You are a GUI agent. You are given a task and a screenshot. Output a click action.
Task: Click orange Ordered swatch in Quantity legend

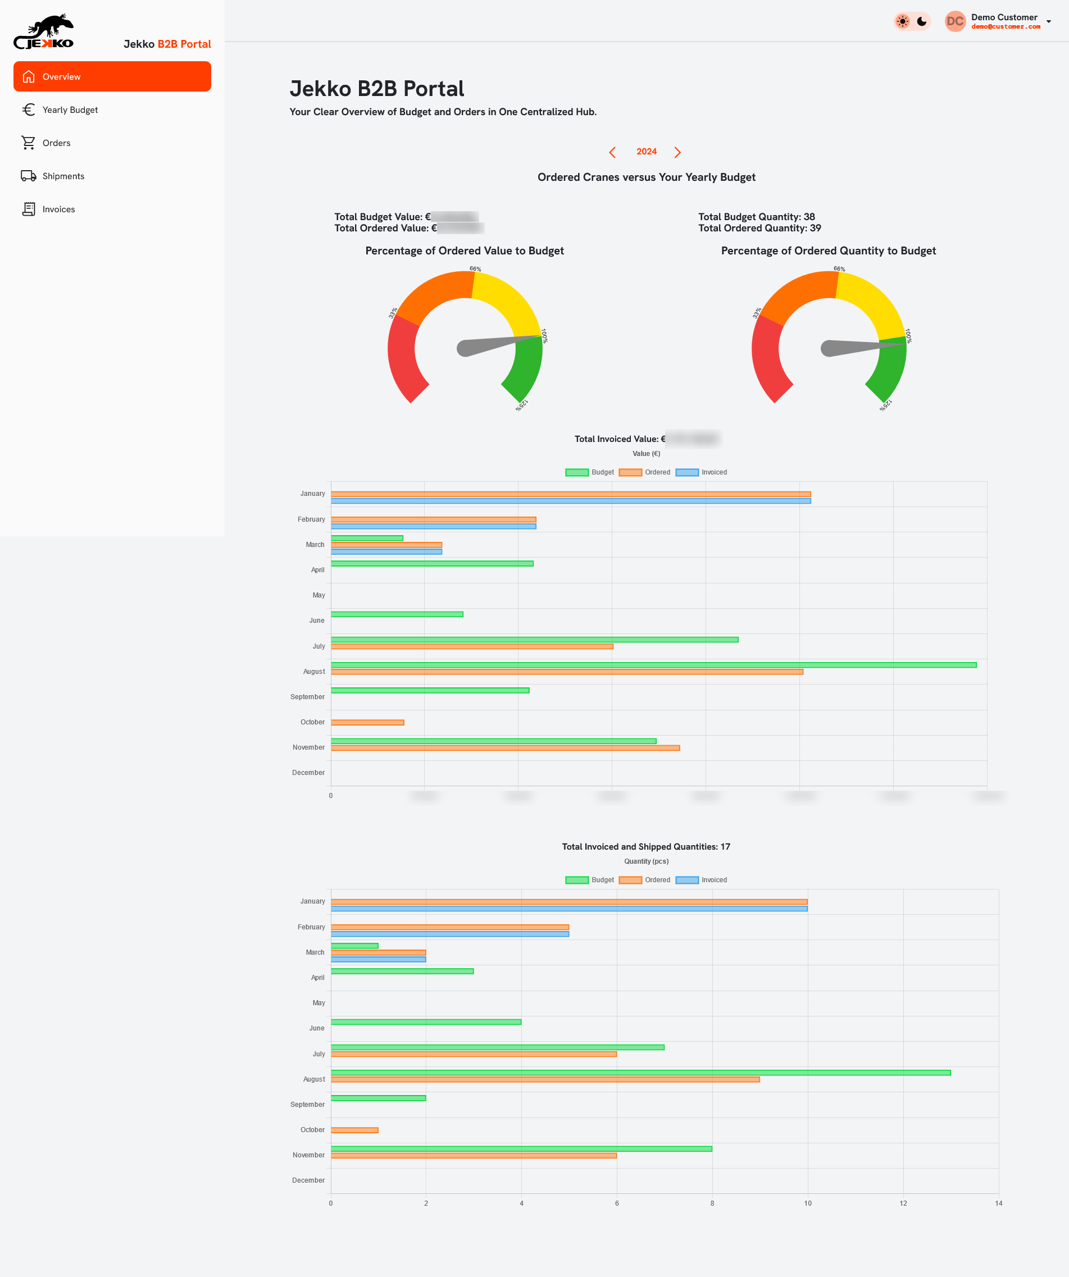click(x=630, y=880)
